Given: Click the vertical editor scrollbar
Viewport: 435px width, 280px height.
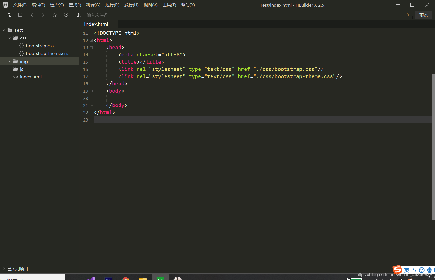Looking at the screenshot, I should tap(433, 146).
